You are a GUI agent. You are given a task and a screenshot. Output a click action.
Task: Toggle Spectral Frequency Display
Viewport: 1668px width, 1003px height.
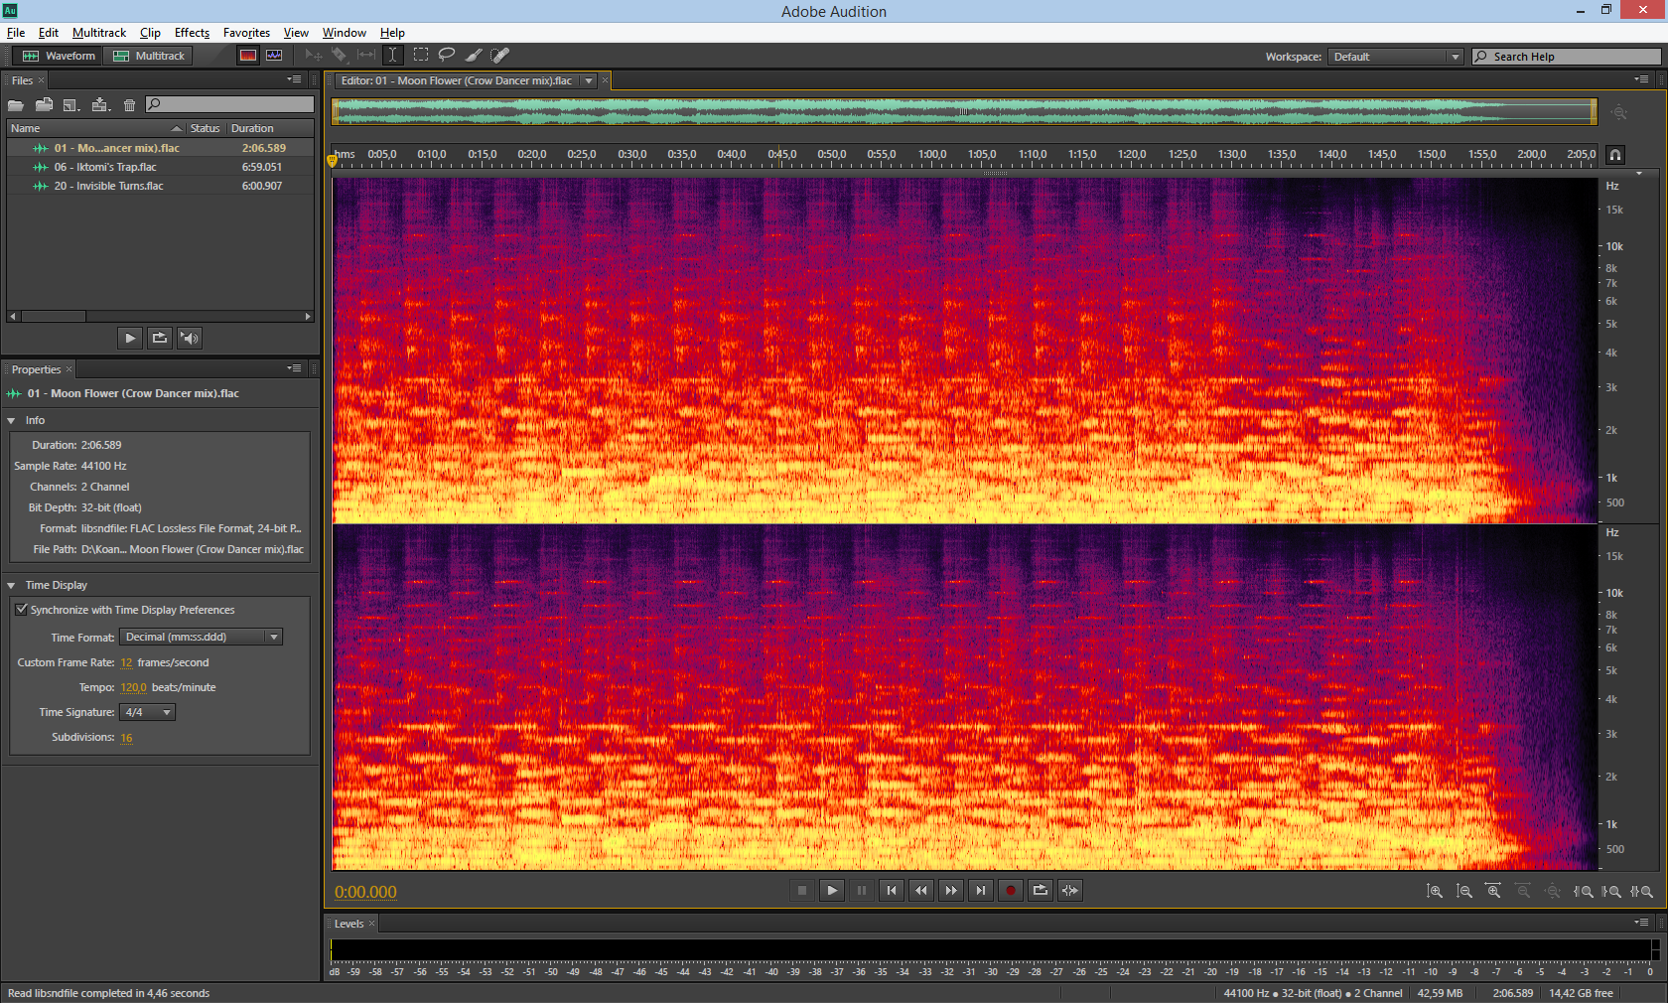coord(248,56)
